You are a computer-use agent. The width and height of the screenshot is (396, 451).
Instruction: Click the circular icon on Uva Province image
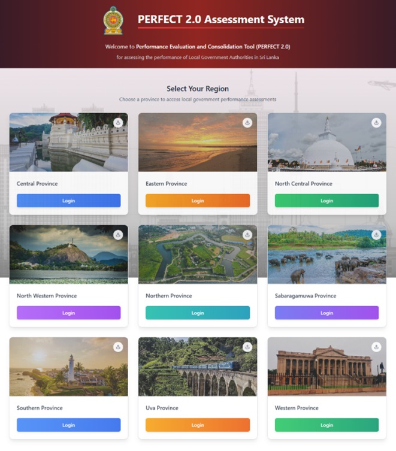(247, 347)
